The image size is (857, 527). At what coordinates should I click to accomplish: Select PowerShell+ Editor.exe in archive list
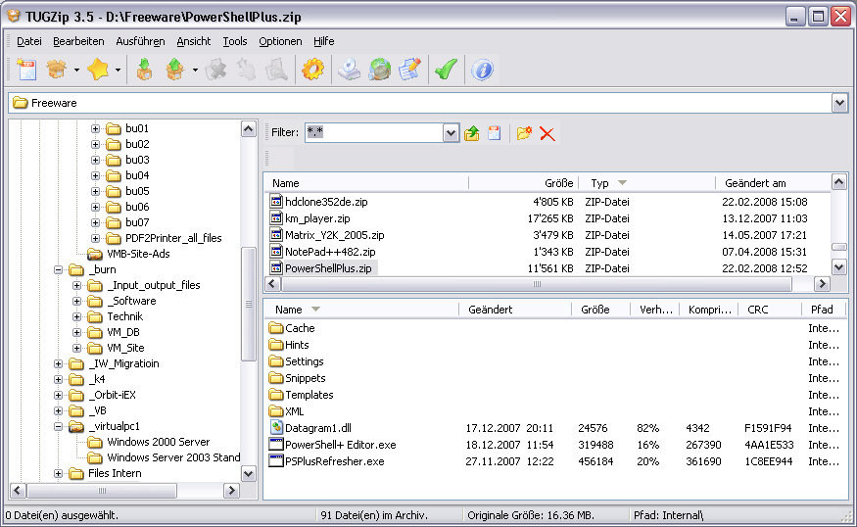click(341, 445)
